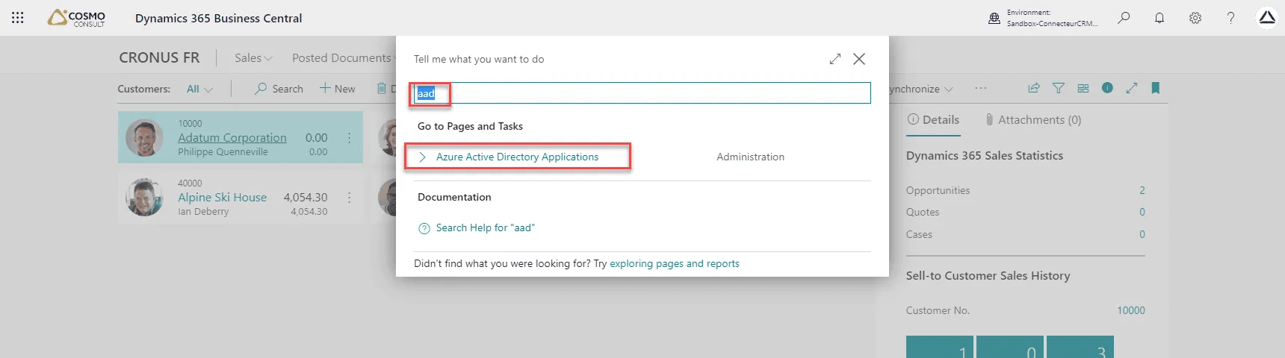Open Adatum Corporation customer record
The height and width of the screenshot is (358, 1285).
(232, 138)
